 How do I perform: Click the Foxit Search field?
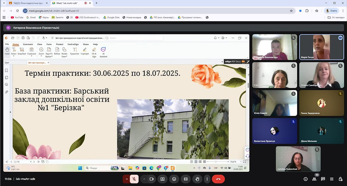[x=134, y=38]
